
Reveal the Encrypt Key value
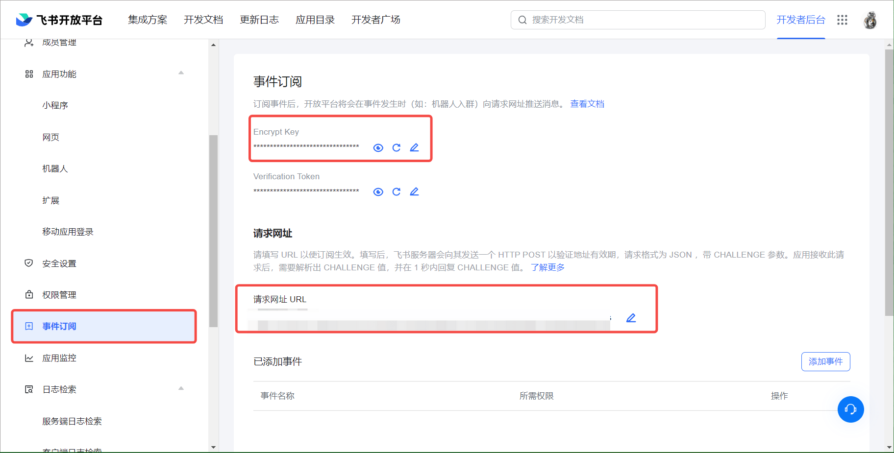(378, 148)
